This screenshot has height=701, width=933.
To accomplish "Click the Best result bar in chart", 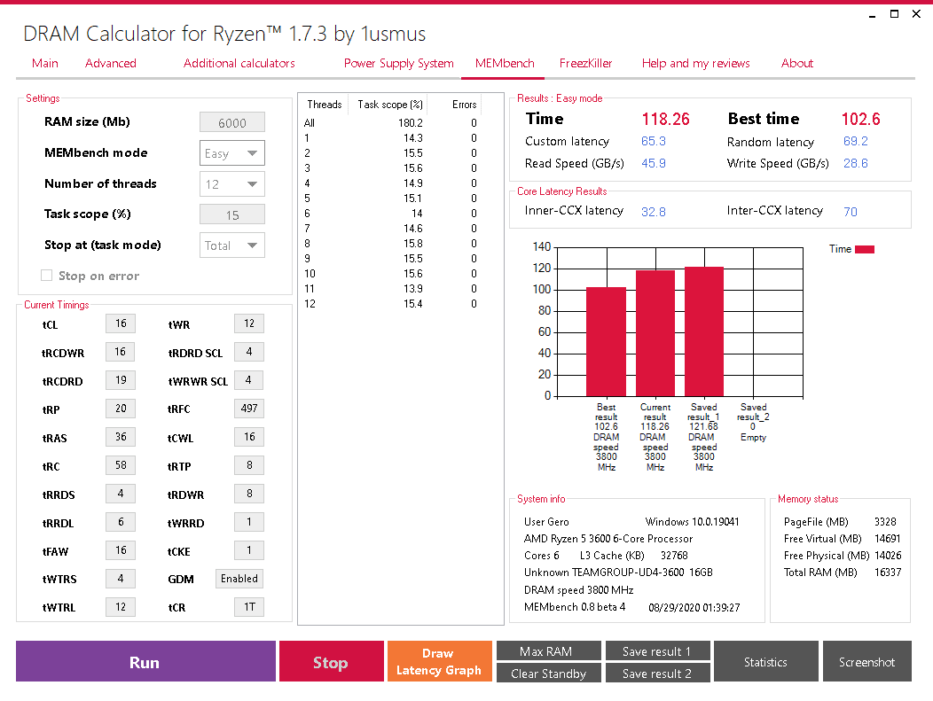I will 607,342.
